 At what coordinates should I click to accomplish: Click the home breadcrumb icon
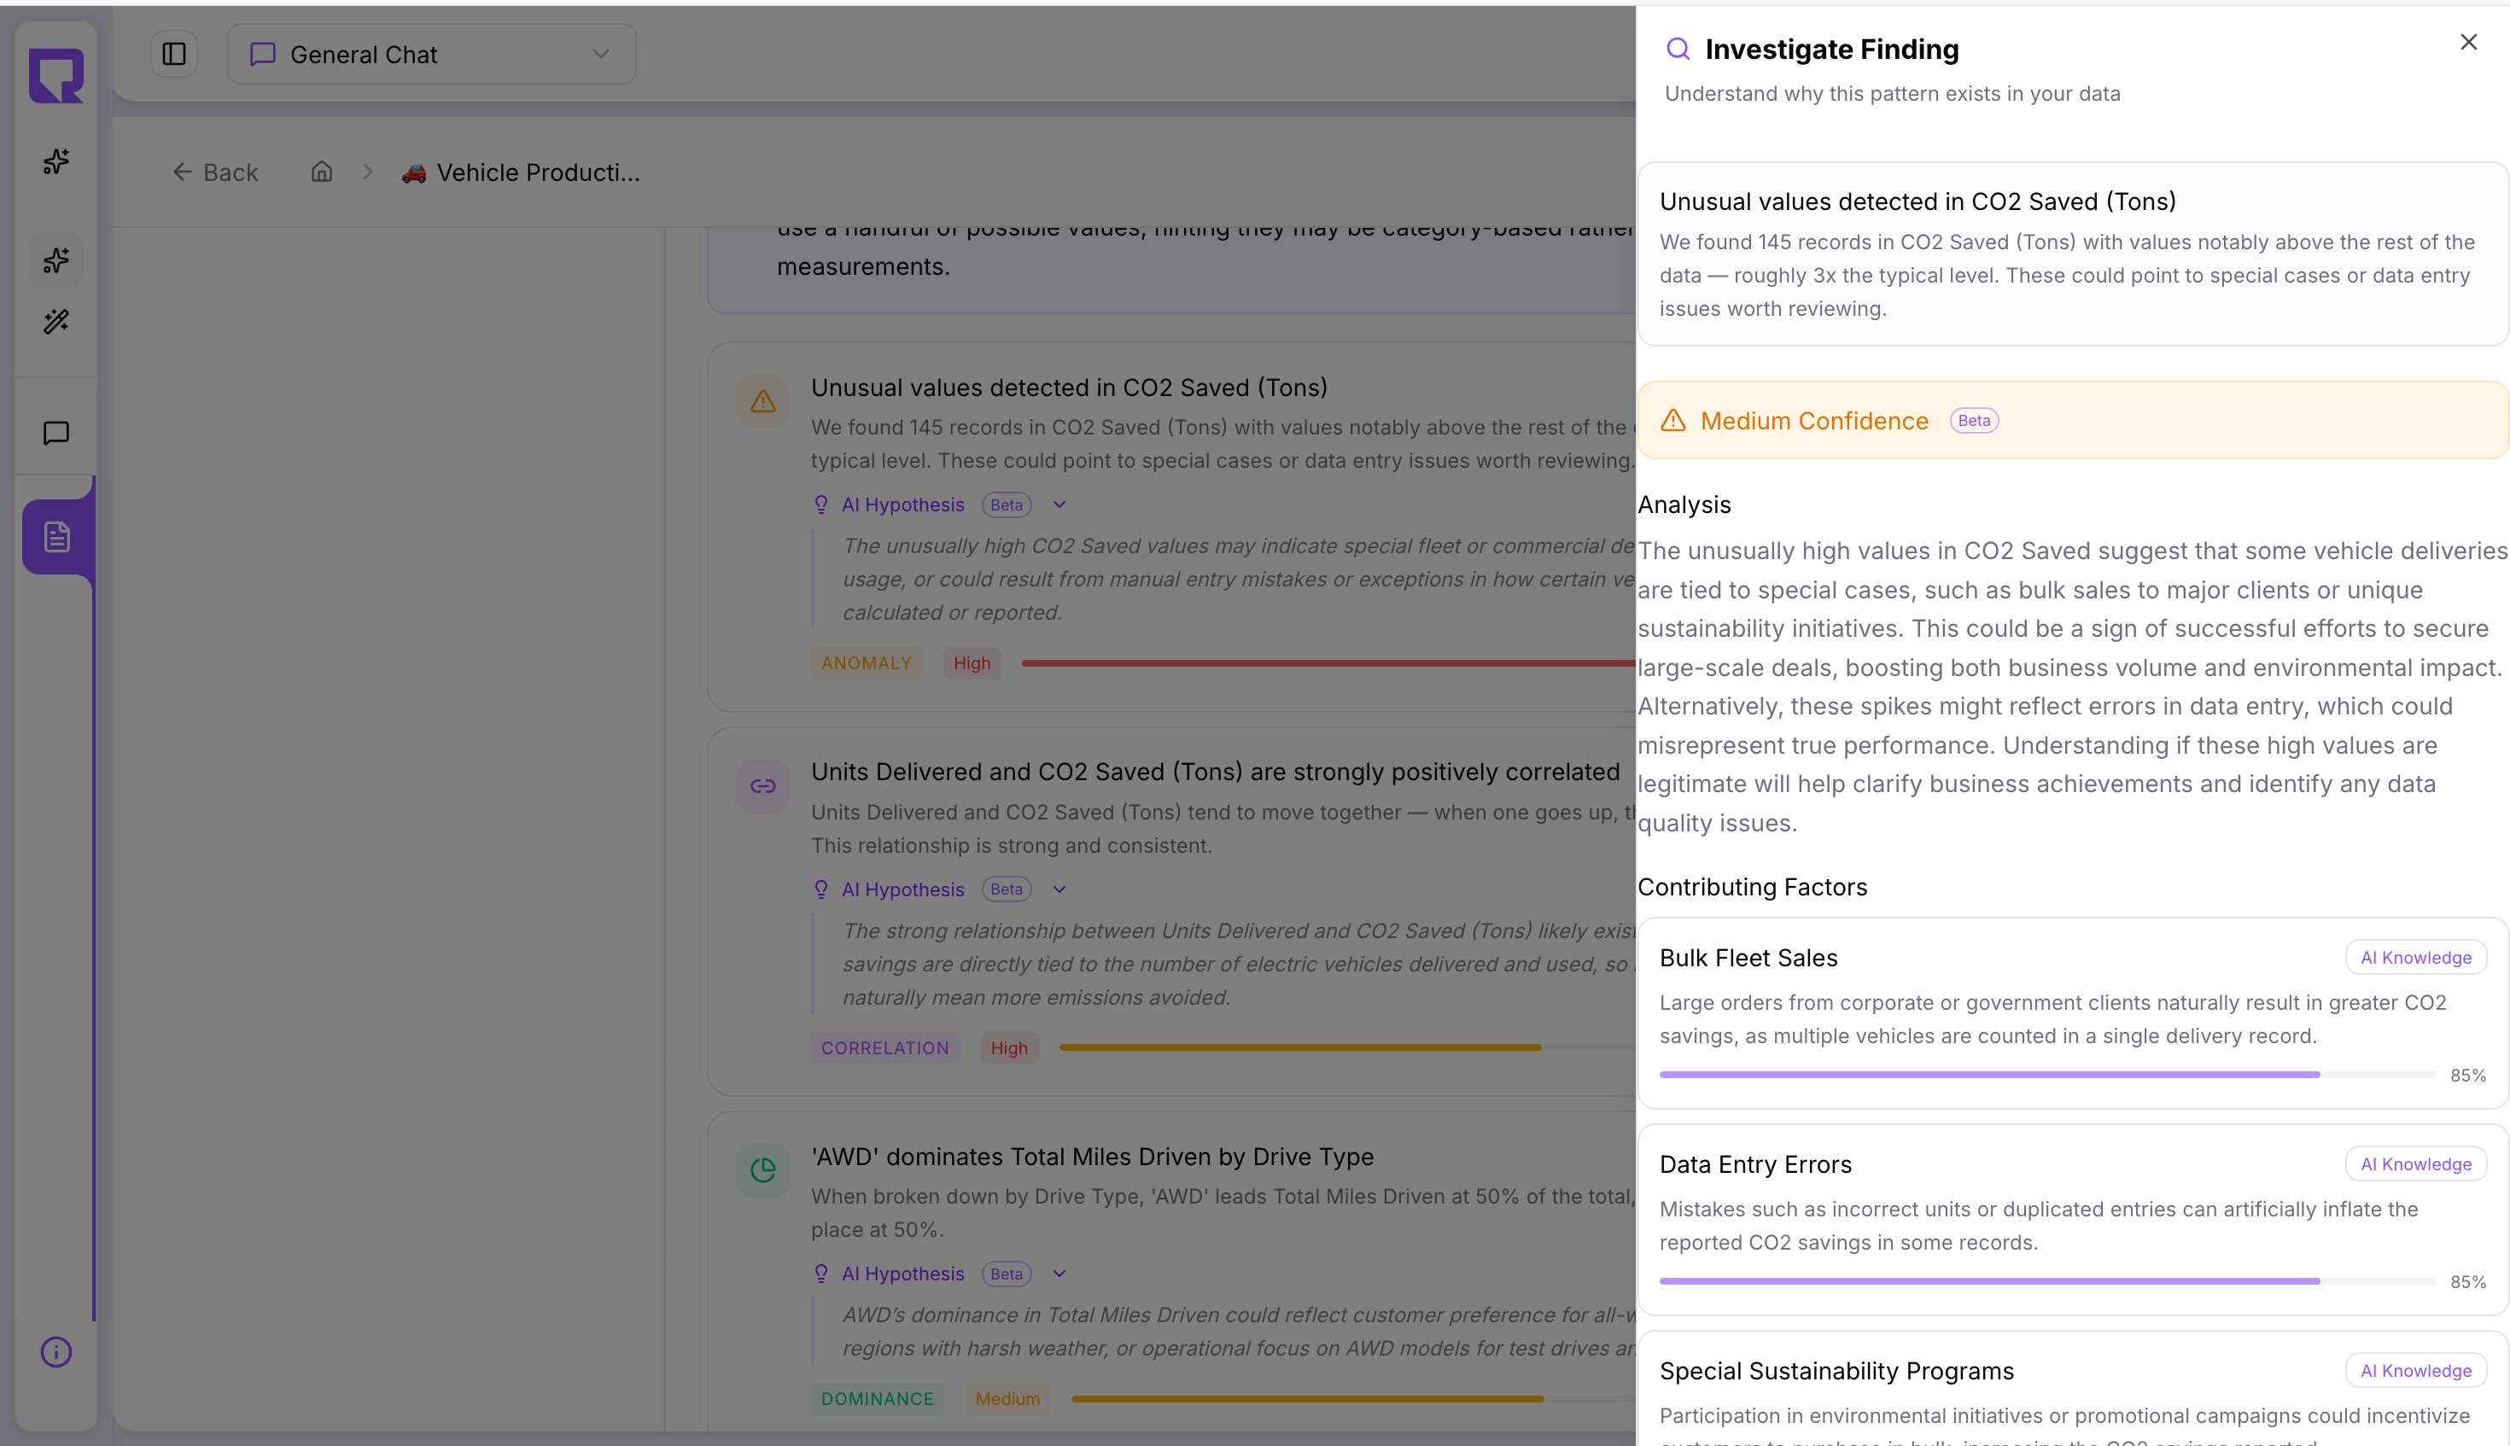pos(321,172)
